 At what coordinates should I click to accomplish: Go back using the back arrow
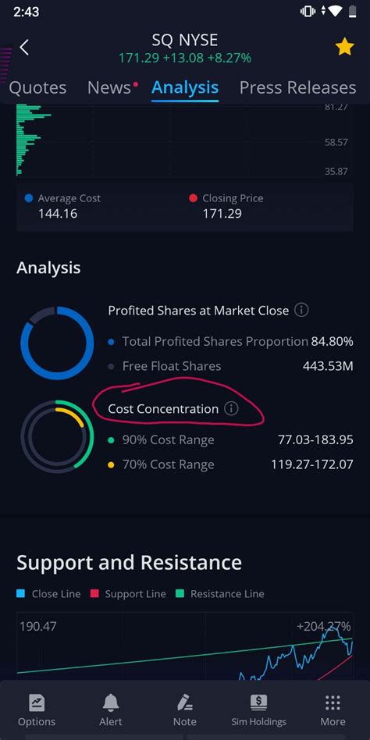(24, 47)
